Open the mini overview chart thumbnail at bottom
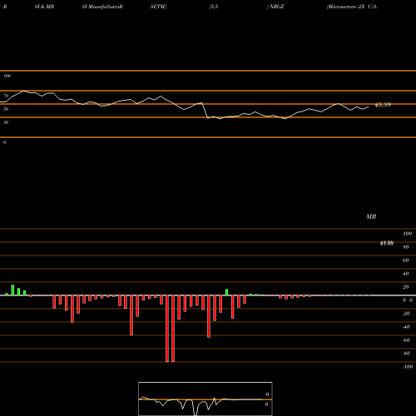The width and height of the screenshot is (416, 416). point(206,399)
